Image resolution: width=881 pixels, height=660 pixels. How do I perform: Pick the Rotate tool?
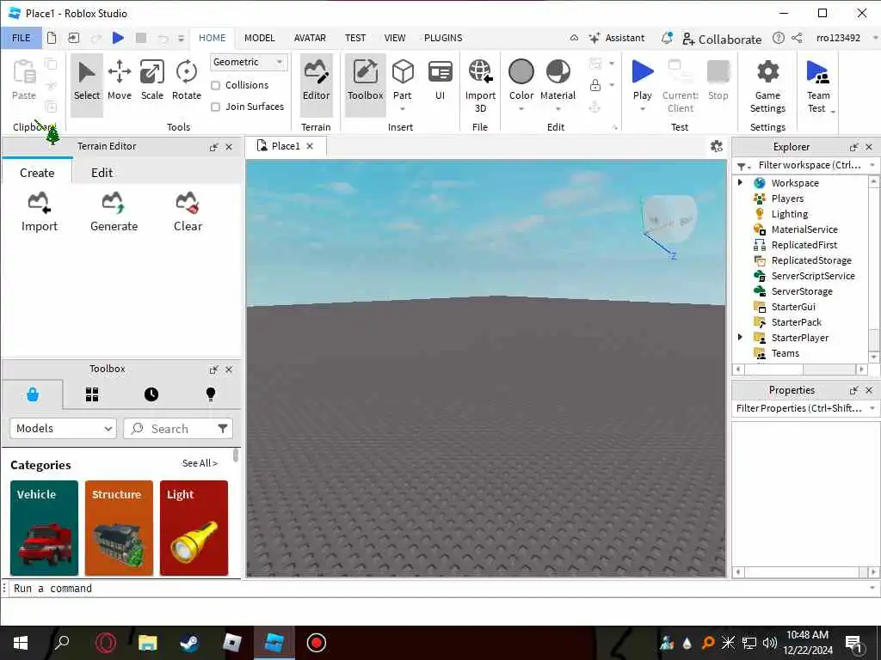[187, 82]
